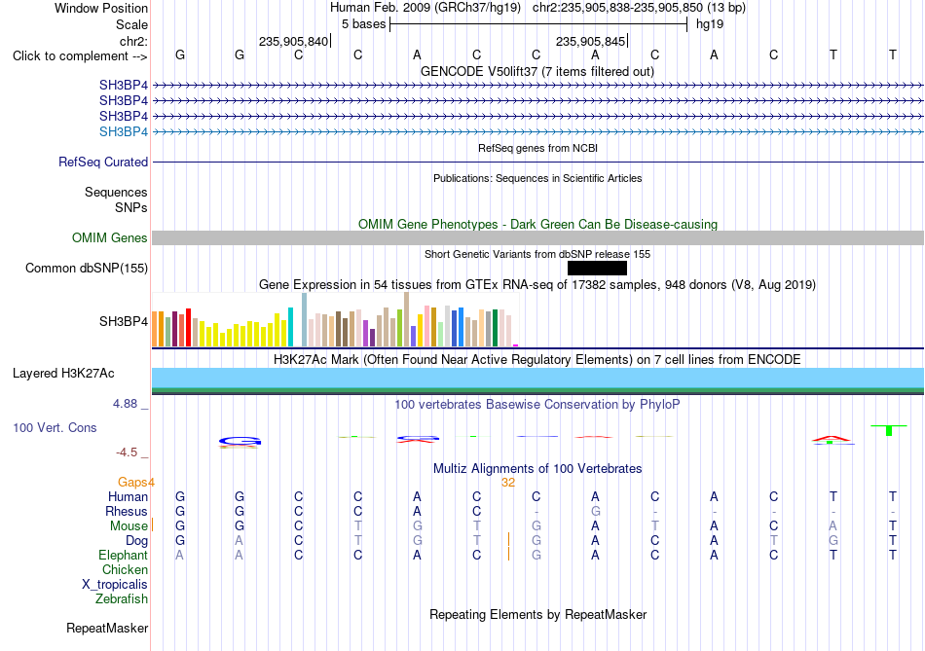The width and height of the screenshot is (925, 651).
Task: Click the Scale track label
Action: [131, 24]
